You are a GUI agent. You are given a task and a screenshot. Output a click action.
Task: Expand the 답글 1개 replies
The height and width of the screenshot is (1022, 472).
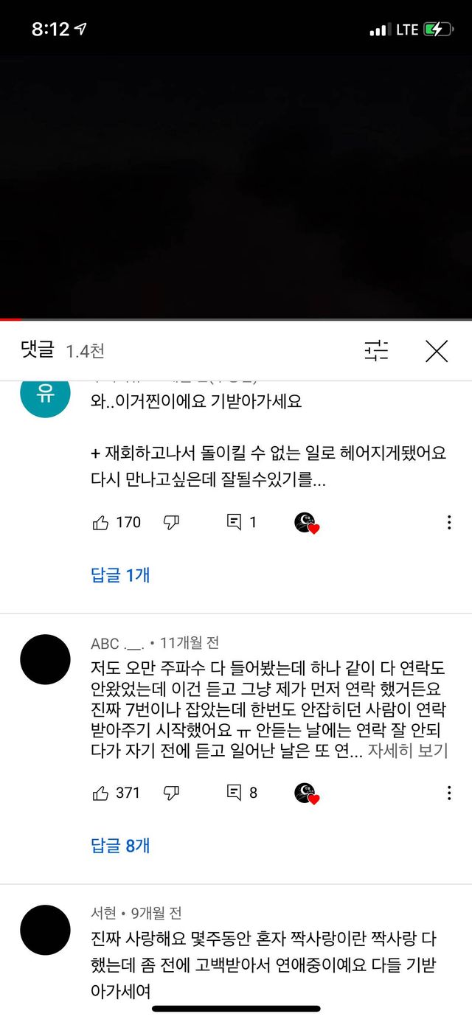[120, 574]
